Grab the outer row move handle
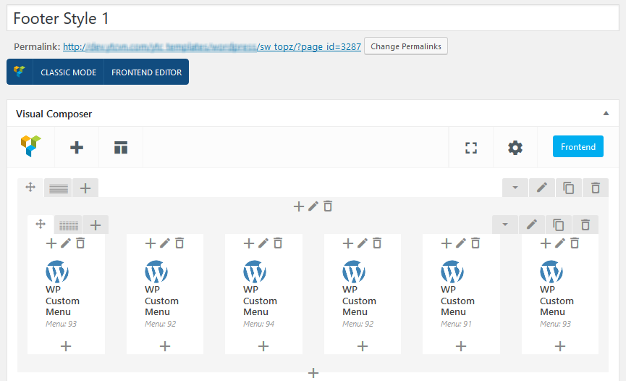The height and width of the screenshot is (381, 626). tap(30, 187)
